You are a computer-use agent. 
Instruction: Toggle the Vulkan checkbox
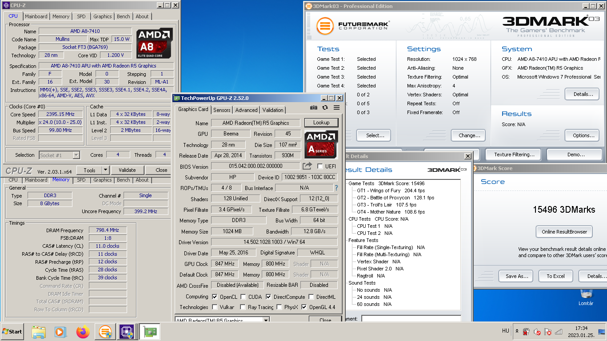pos(215,307)
